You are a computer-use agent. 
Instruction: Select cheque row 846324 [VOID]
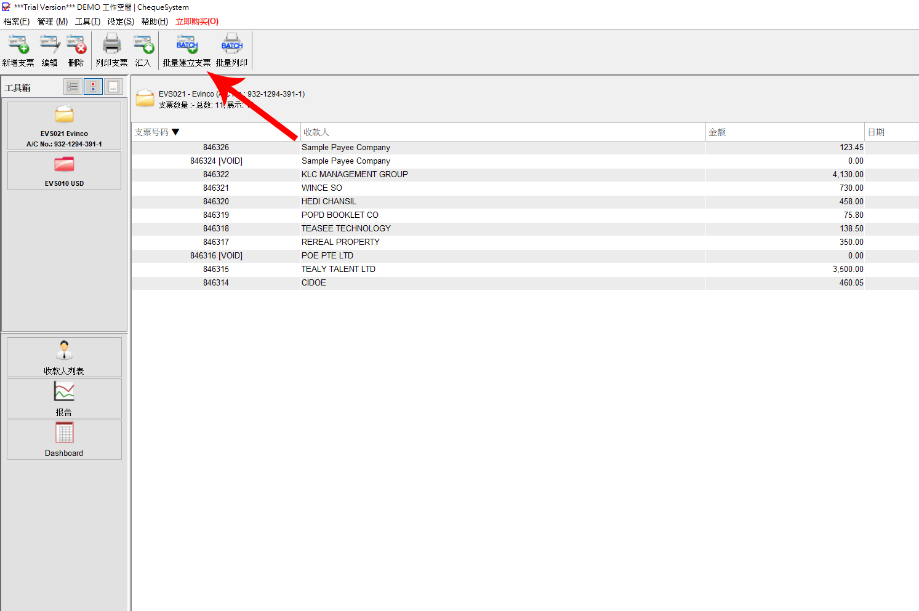pos(525,161)
